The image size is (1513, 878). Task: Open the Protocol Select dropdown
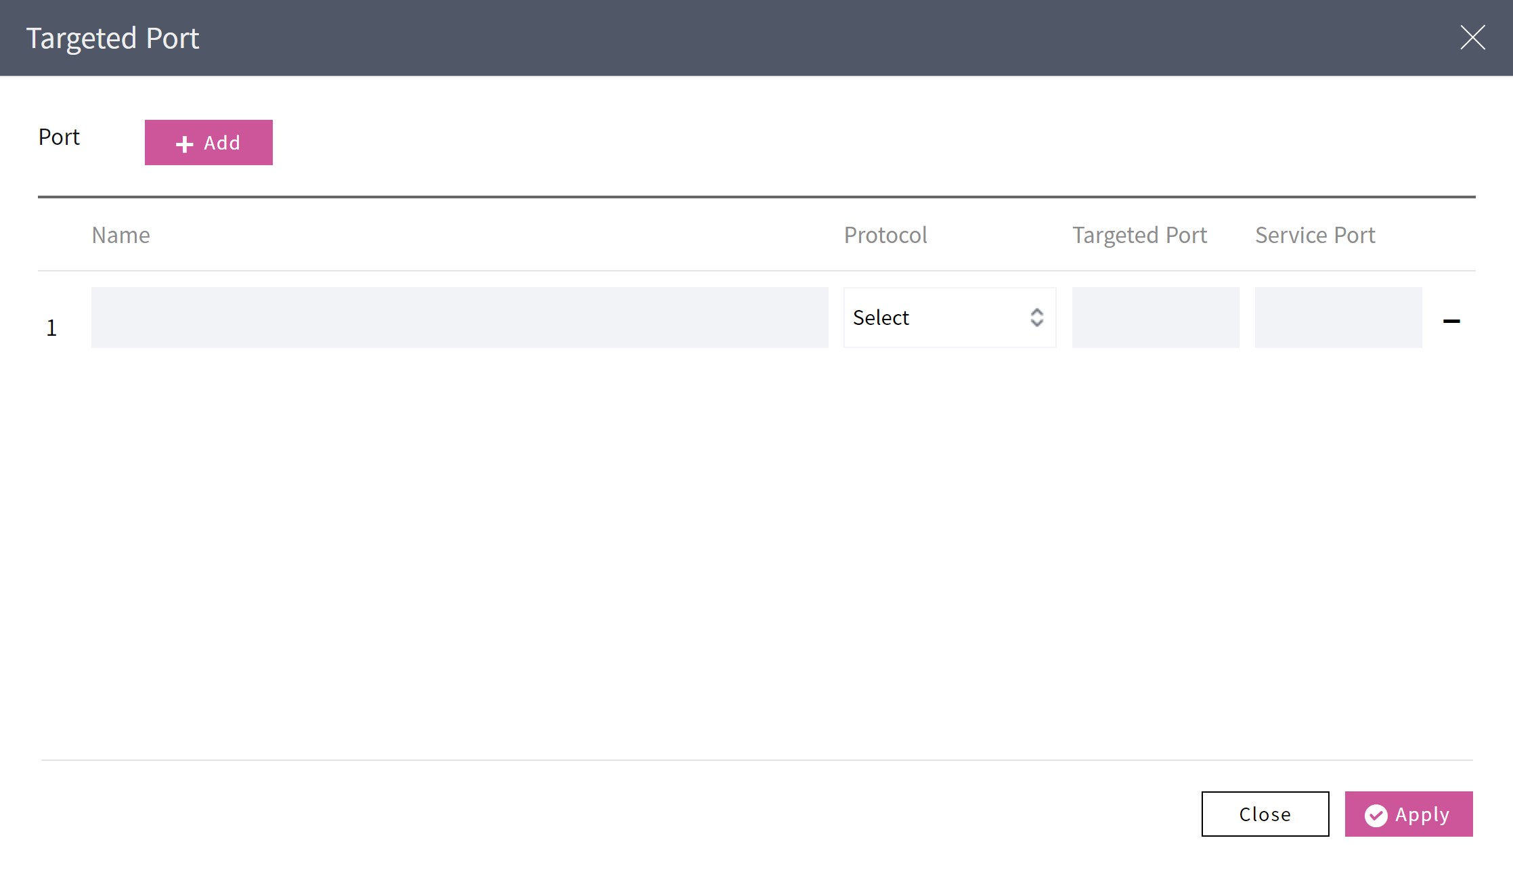coord(949,317)
